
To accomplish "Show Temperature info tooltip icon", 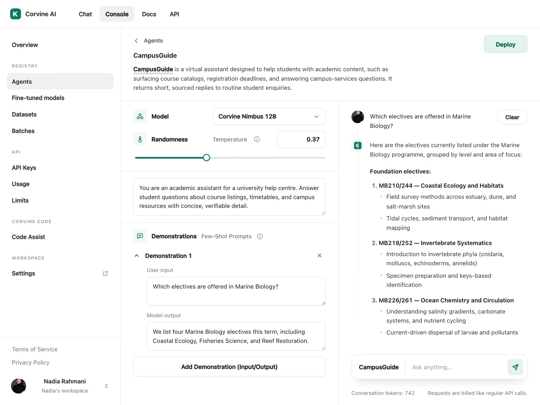I will point(257,139).
